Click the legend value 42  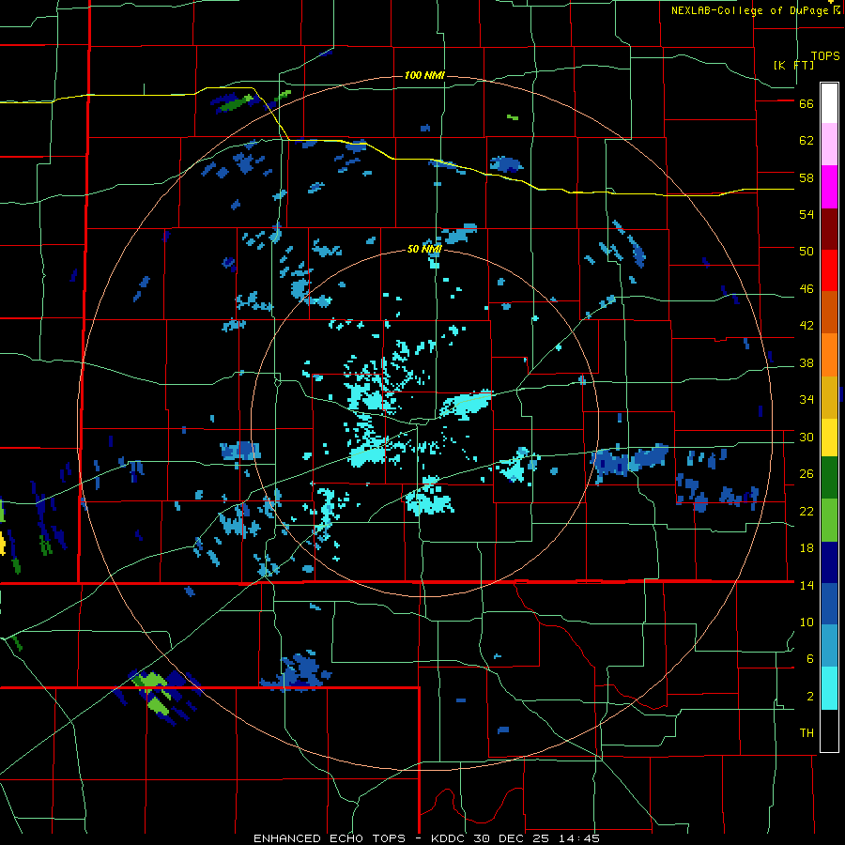coord(807,326)
